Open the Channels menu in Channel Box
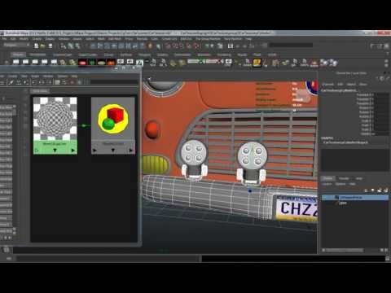 coord(329,85)
